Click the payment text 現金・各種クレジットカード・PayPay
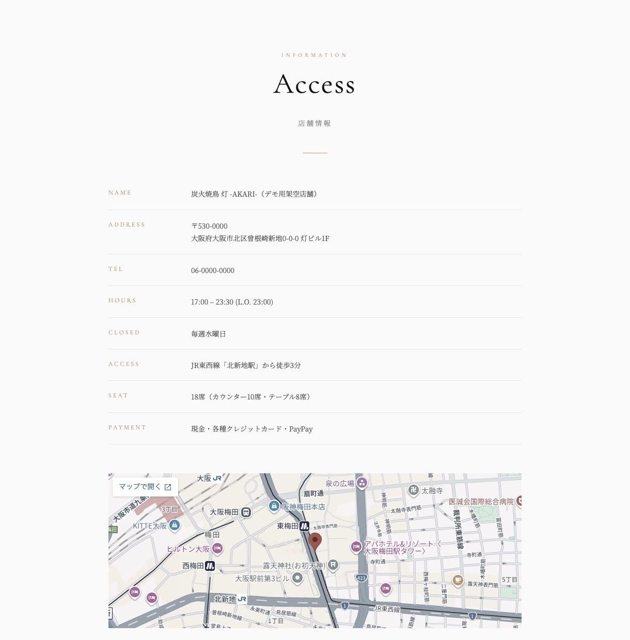 [252, 429]
